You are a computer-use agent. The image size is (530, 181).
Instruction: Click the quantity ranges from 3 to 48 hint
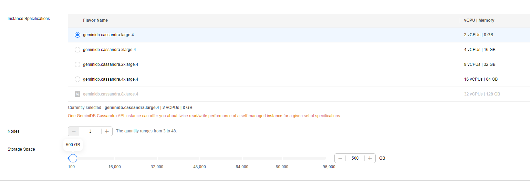tap(146, 131)
